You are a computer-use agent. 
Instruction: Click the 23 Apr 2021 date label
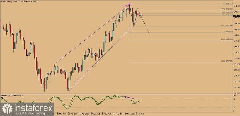[95, 114]
